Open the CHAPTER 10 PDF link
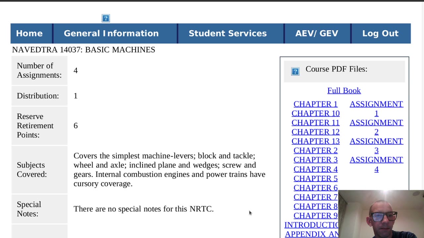This screenshot has width=424, height=238. [315, 113]
